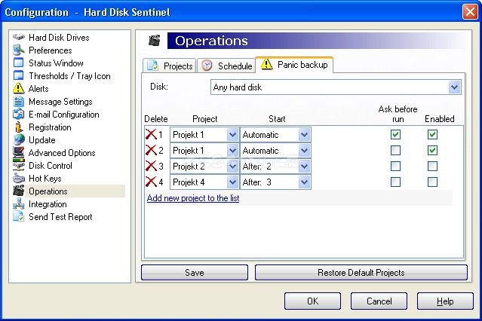Click the Hard Disk Drives sidebar icon
482x321 pixels.
[x=19, y=38]
